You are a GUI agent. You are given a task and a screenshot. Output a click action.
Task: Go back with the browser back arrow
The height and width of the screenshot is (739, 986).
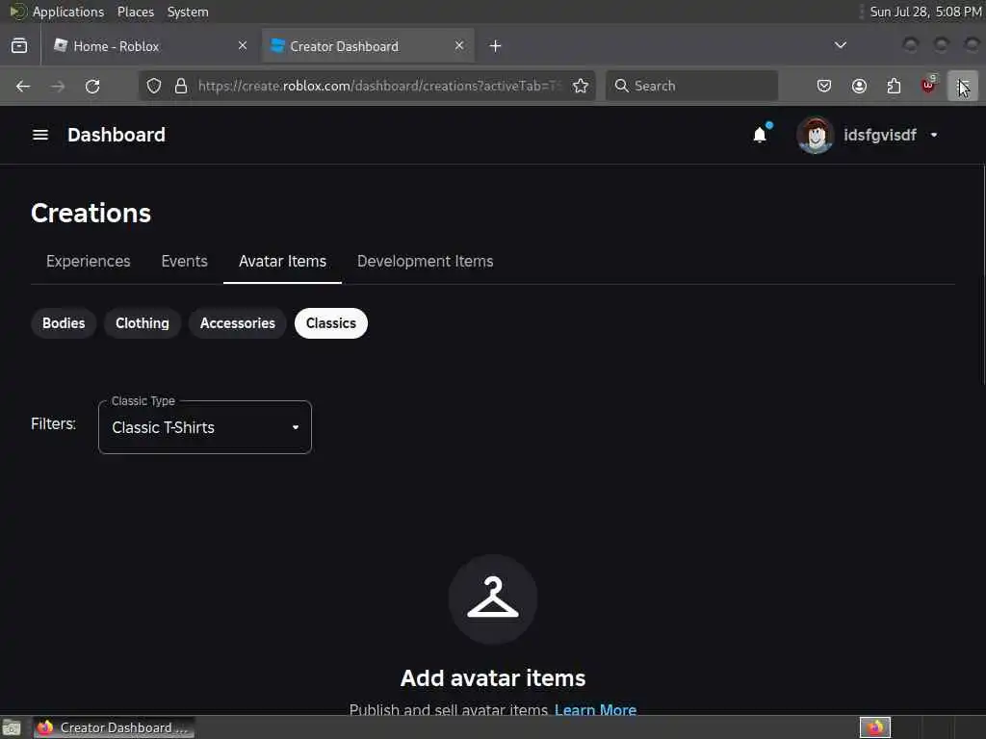click(23, 86)
